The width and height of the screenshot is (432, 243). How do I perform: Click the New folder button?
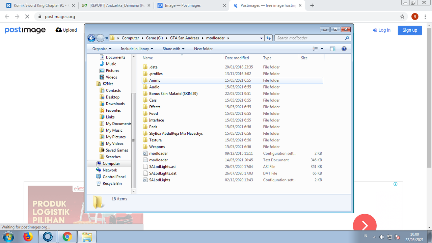tap(203, 49)
